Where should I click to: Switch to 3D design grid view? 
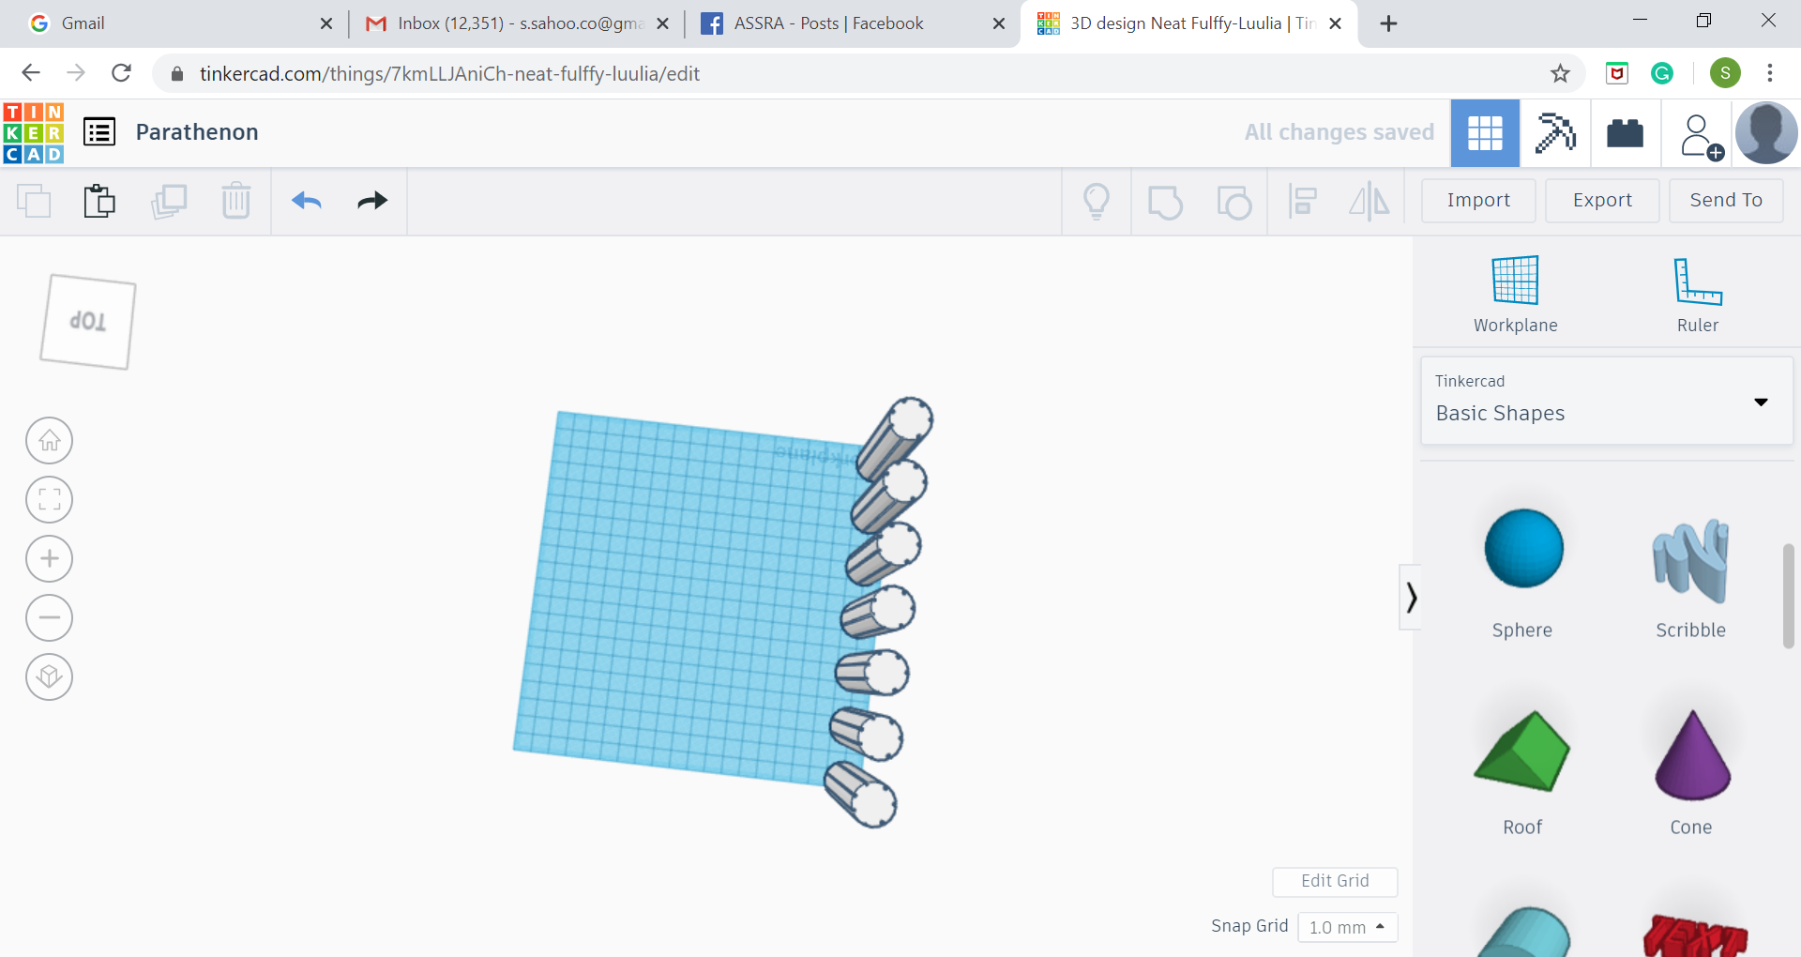[x=1485, y=133]
